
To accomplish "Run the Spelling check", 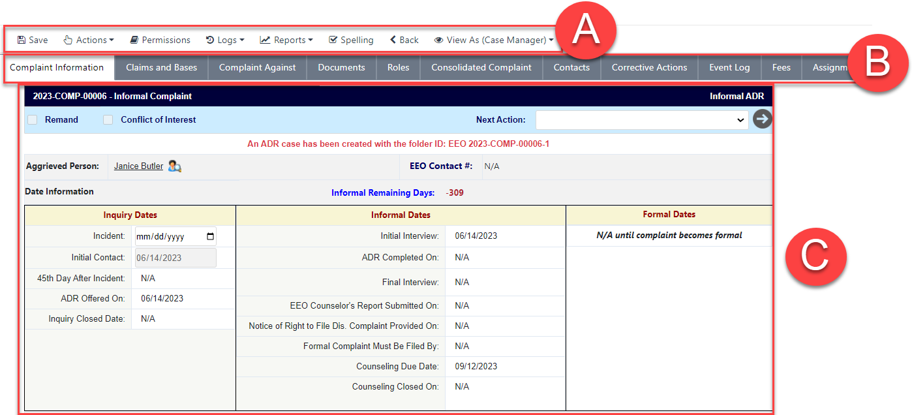I will 351,40.
